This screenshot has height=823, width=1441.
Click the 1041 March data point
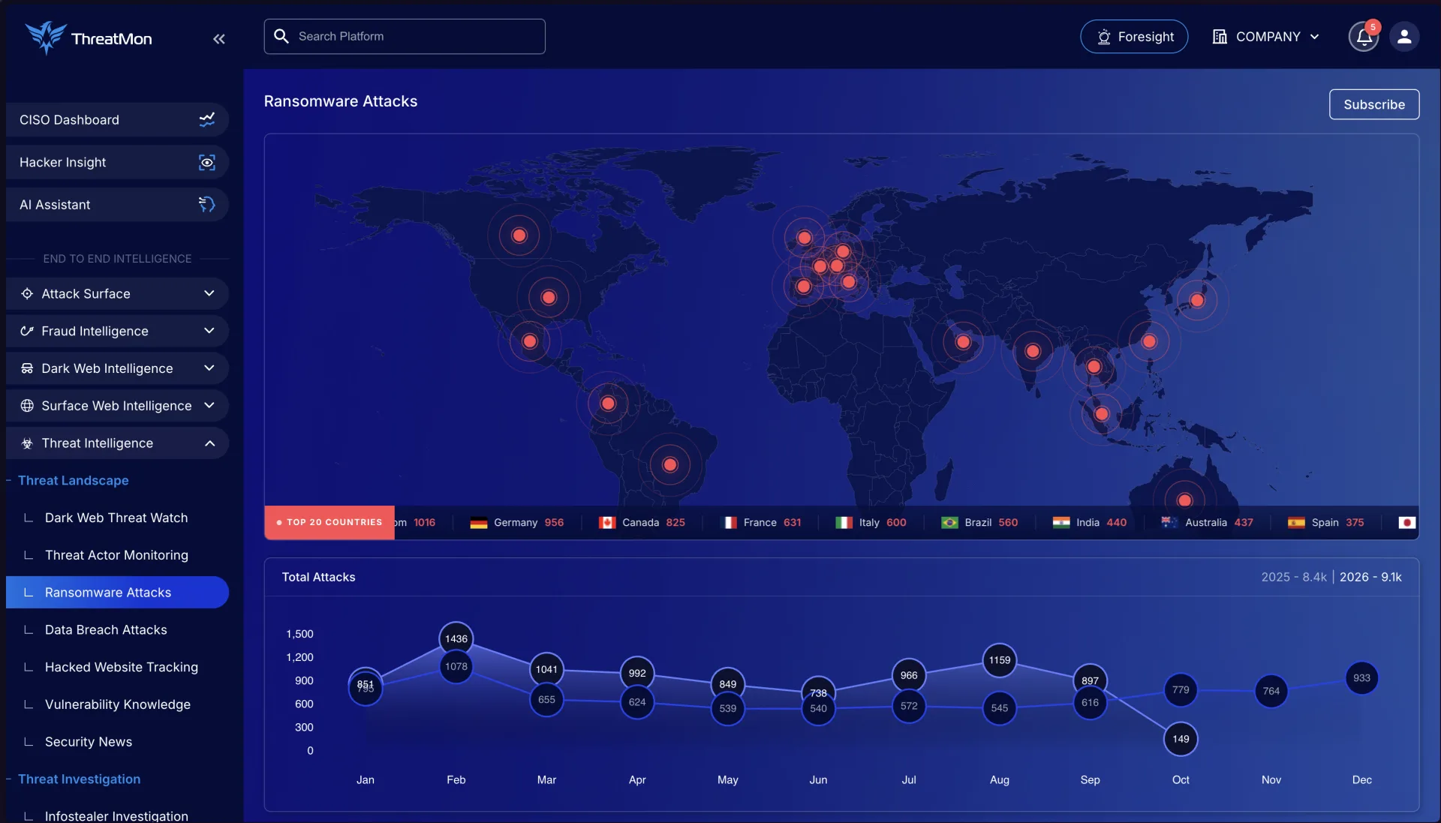click(546, 669)
